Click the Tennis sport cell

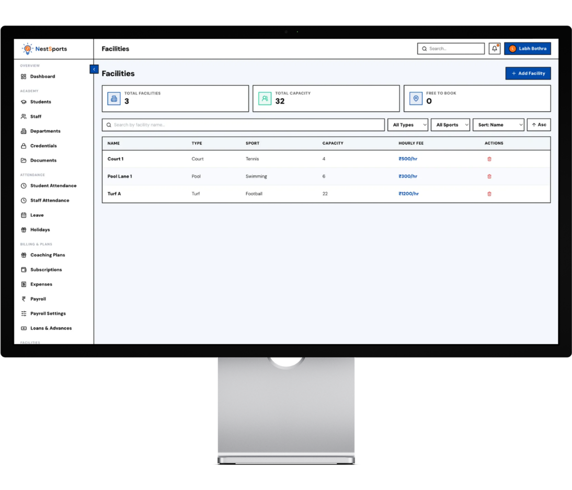coord(252,159)
